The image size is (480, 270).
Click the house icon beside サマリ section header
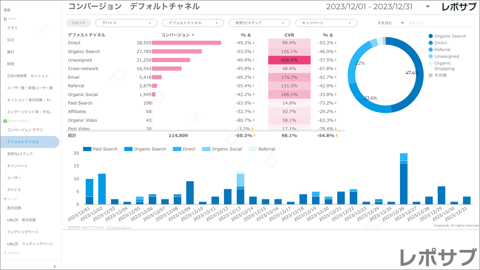pos(5,19)
